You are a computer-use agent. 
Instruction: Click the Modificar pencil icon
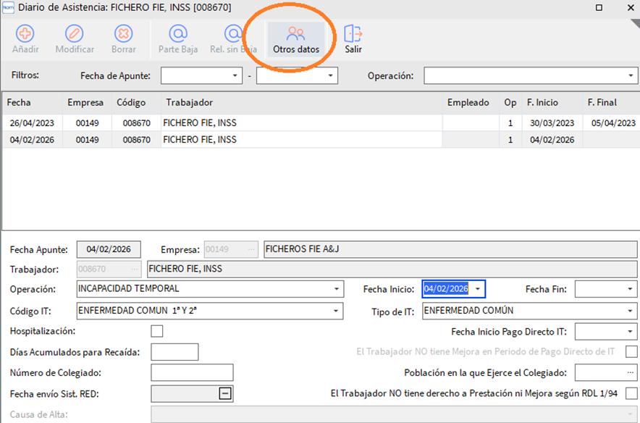pyautogui.click(x=75, y=34)
